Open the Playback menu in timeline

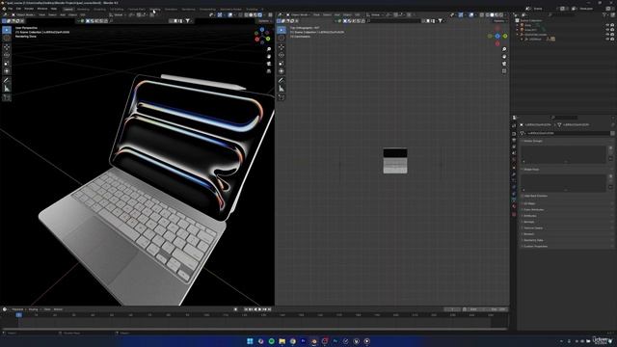pos(17,309)
